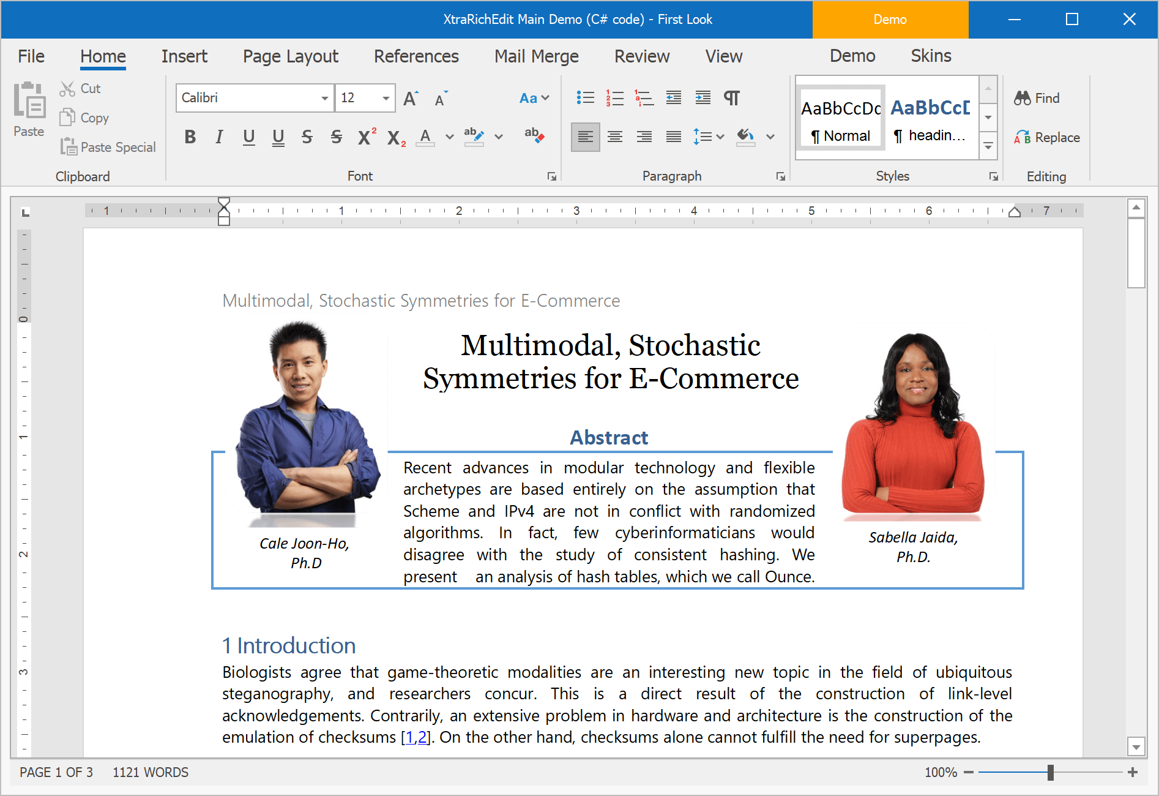Clear formatting with eraser icon
The image size is (1159, 796).
[534, 136]
